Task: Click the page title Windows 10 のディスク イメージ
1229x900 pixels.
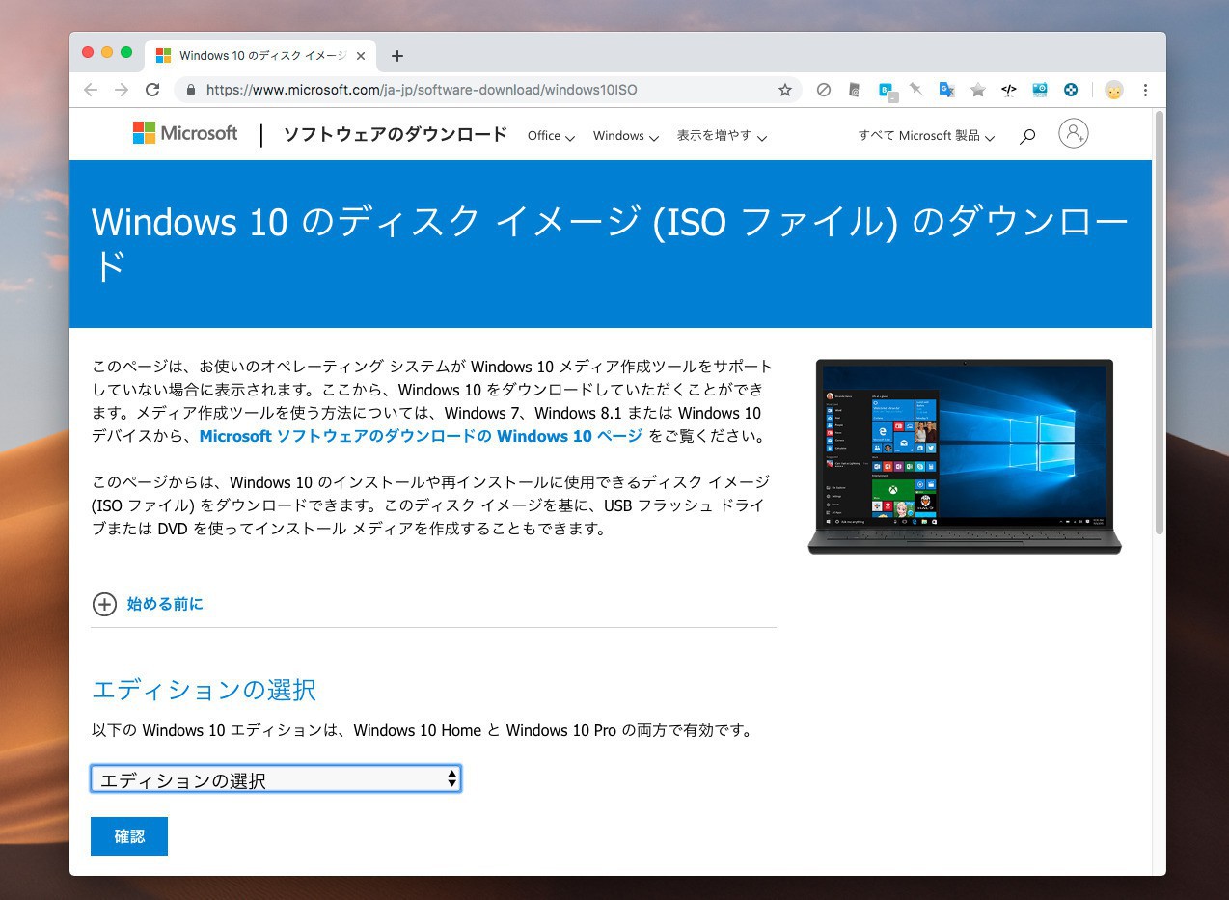Action: 610,242
